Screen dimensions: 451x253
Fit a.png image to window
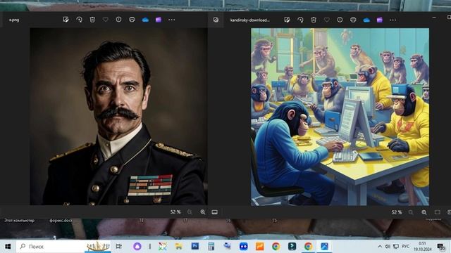214,212
